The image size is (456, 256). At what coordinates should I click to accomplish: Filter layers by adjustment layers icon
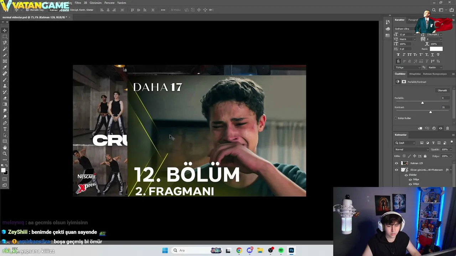pos(427,143)
